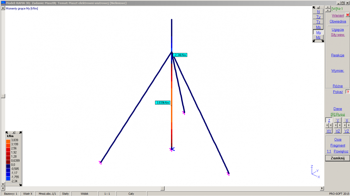The height and width of the screenshot is (196, 350).
Task: Click the 3D axis orientation indicator
Action: coord(315,172)
